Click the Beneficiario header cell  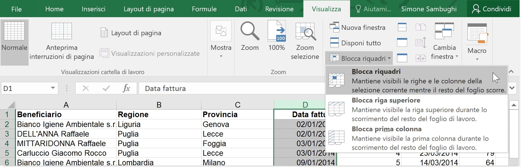tap(66, 114)
